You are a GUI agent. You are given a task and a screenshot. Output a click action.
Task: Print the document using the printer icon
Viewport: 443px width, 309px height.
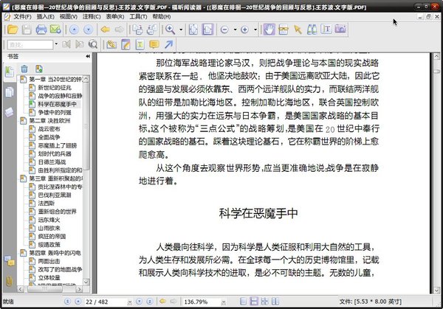(41, 29)
